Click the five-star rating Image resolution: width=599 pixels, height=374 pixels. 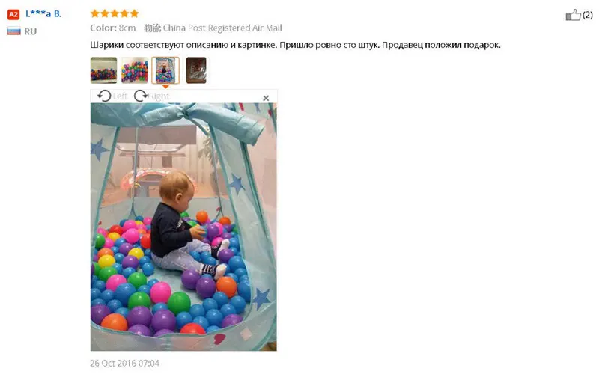[x=115, y=13]
